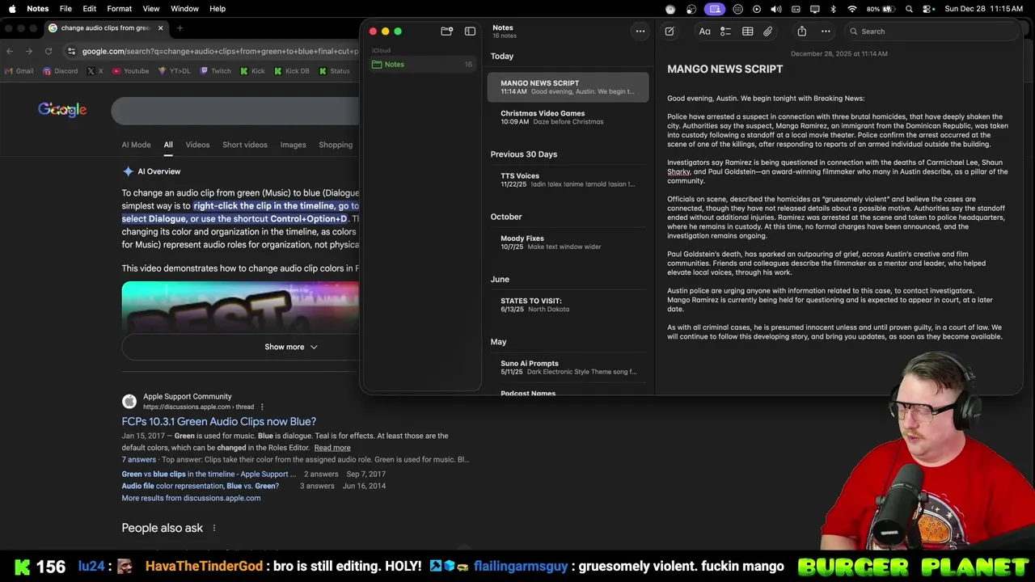Image resolution: width=1035 pixels, height=582 pixels.
Task: Close the Chrome tab about audio clips
Action: click(160, 28)
